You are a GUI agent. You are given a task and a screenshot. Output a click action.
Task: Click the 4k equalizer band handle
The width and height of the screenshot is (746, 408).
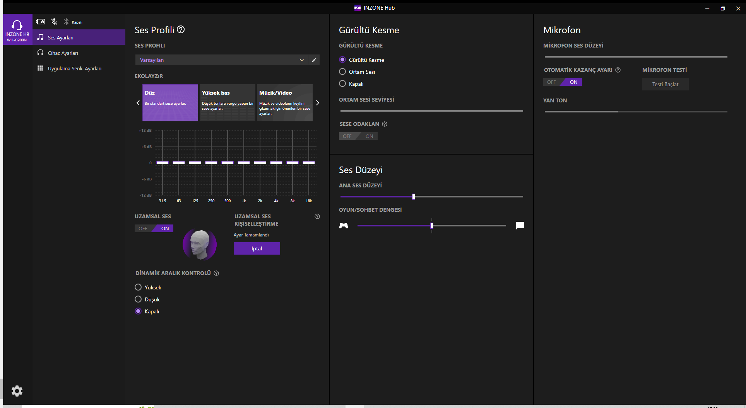tap(276, 163)
